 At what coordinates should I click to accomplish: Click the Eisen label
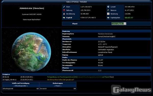click(68, 7)
